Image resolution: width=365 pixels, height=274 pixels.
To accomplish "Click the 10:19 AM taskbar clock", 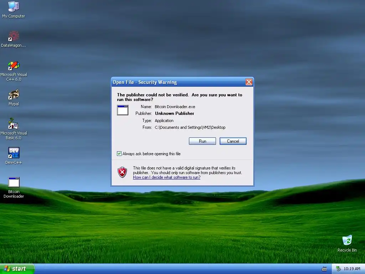I will [x=352, y=269].
